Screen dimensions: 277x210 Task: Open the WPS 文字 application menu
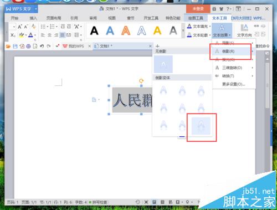(x=22, y=9)
